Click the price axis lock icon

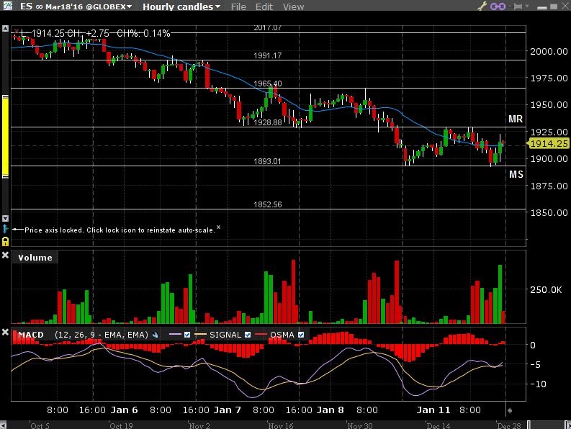click(5, 240)
